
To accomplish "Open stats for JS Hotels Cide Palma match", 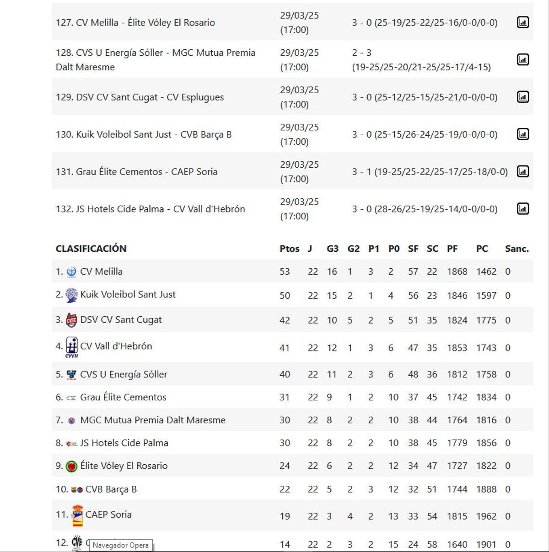I will pos(522,209).
